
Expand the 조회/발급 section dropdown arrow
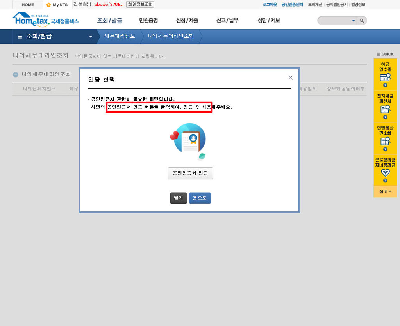tap(91, 37)
